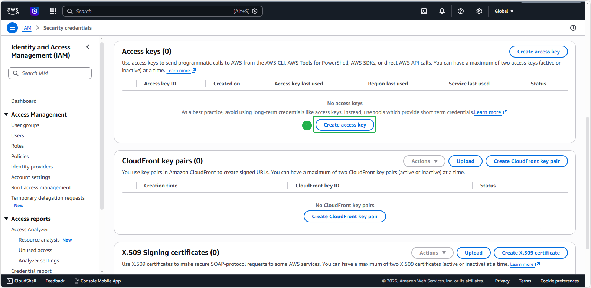Open the Terms link in the footer
The image size is (591, 288).
[x=525, y=281]
